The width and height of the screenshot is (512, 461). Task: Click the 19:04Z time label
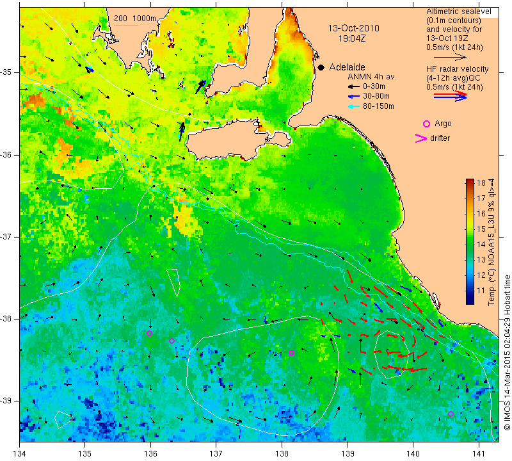[x=352, y=38]
